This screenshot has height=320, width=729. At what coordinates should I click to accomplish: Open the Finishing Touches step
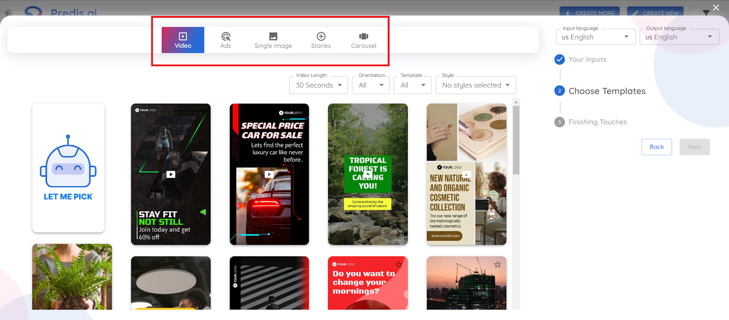pos(597,122)
